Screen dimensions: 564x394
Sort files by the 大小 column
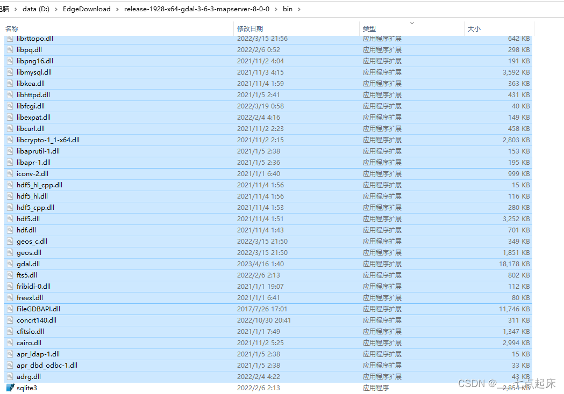pos(474,28)
